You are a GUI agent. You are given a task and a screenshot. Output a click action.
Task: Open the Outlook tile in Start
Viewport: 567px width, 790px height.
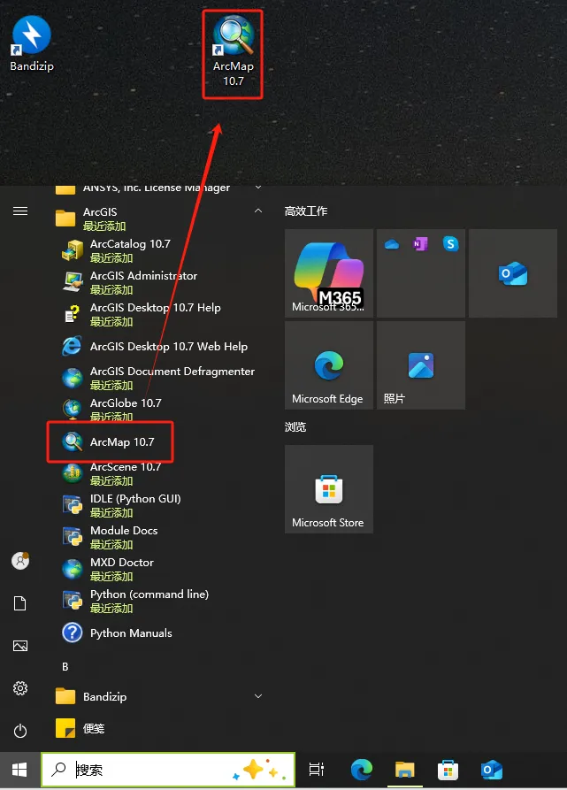(513, 273)
